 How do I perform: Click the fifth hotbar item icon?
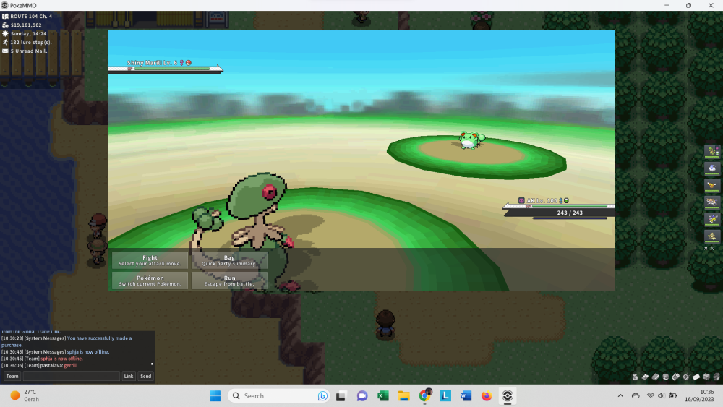coord(675,377)
